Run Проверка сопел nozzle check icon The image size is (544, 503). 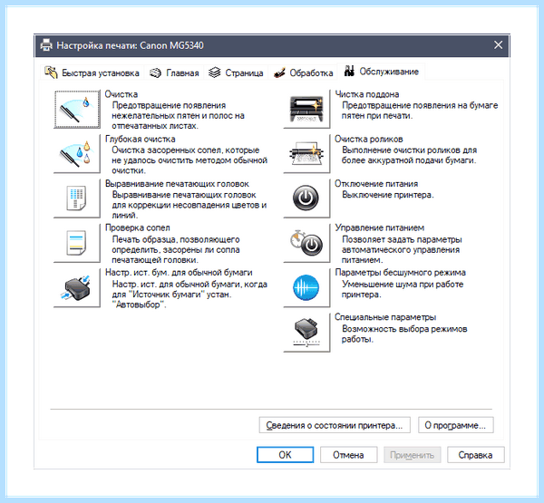77,243
